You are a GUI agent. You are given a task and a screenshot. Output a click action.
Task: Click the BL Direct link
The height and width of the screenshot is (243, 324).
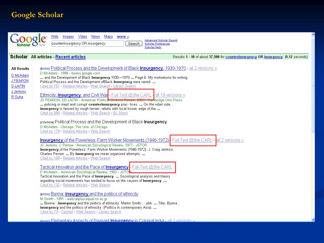point(121,113)
